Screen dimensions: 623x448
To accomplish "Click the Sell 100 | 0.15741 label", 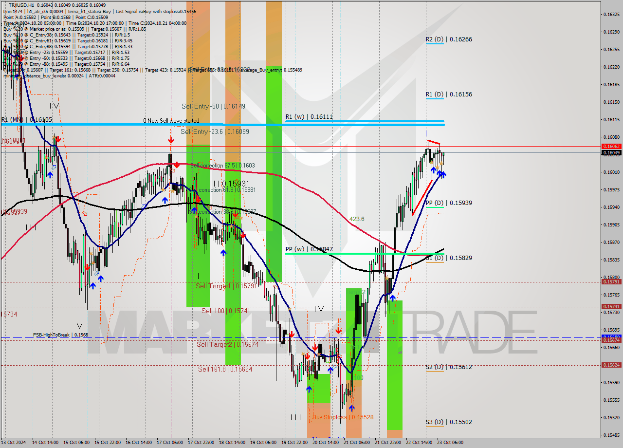I will (226, 311).
